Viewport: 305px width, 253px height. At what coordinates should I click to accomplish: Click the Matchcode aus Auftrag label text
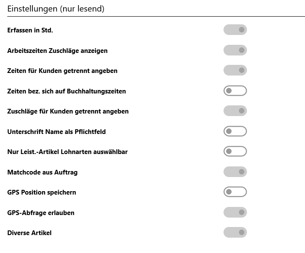click(x=42, y=172)
